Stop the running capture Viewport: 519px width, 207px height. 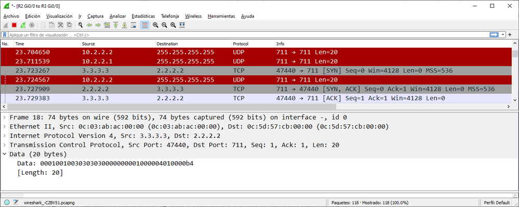14,25
